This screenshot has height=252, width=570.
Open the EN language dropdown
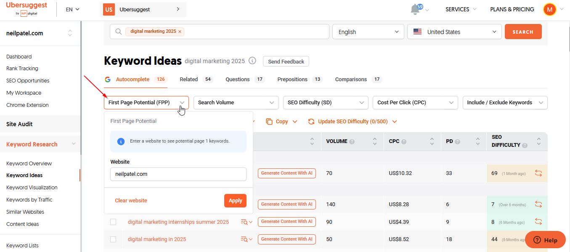click(x=72, y=9)
